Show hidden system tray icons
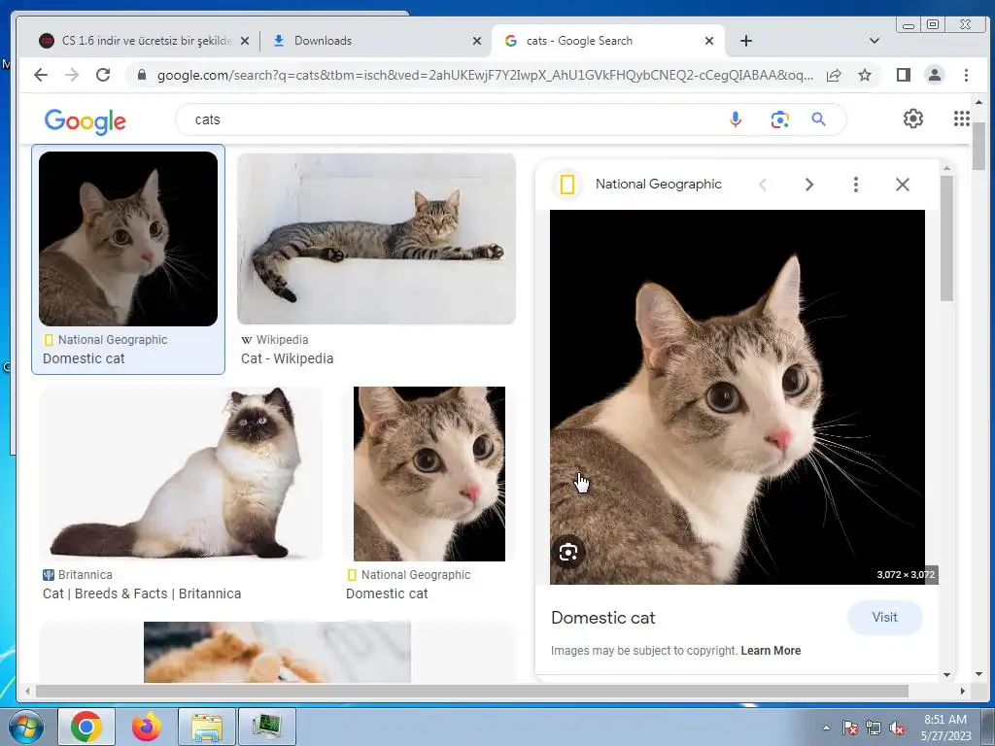Image resolution: width=995 pixels, height=746 pixels. tap(826, 728)
